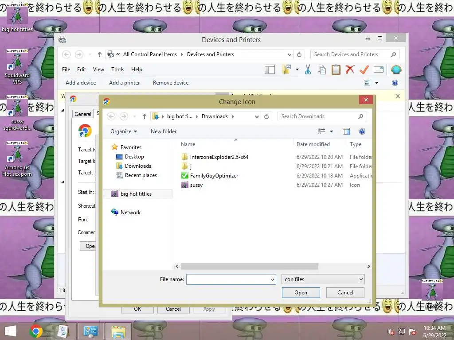Open Google Chrome from the taskbar

point(36,331)
